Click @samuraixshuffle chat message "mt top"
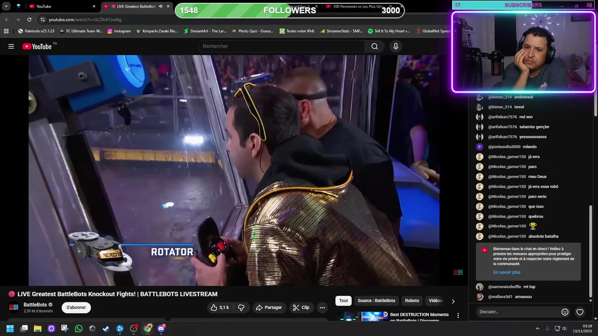 [x=529, y=287]
